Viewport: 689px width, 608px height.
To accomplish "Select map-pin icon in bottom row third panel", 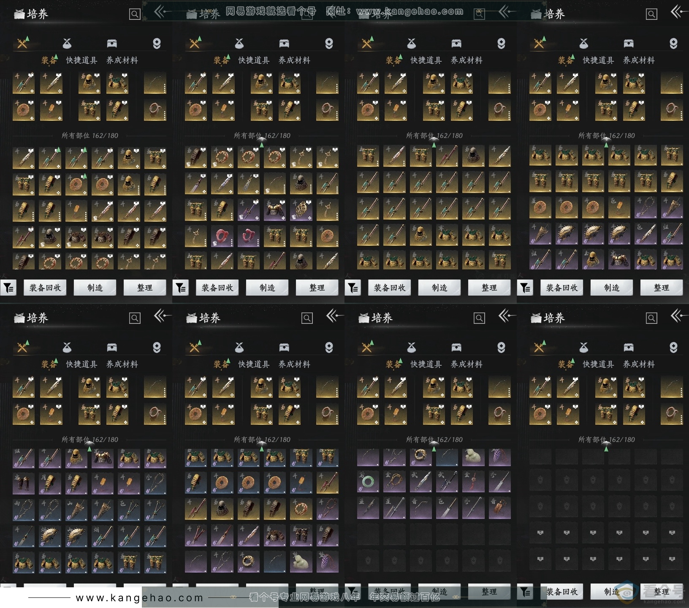I will pyautogui.click(x=501, y=347).
